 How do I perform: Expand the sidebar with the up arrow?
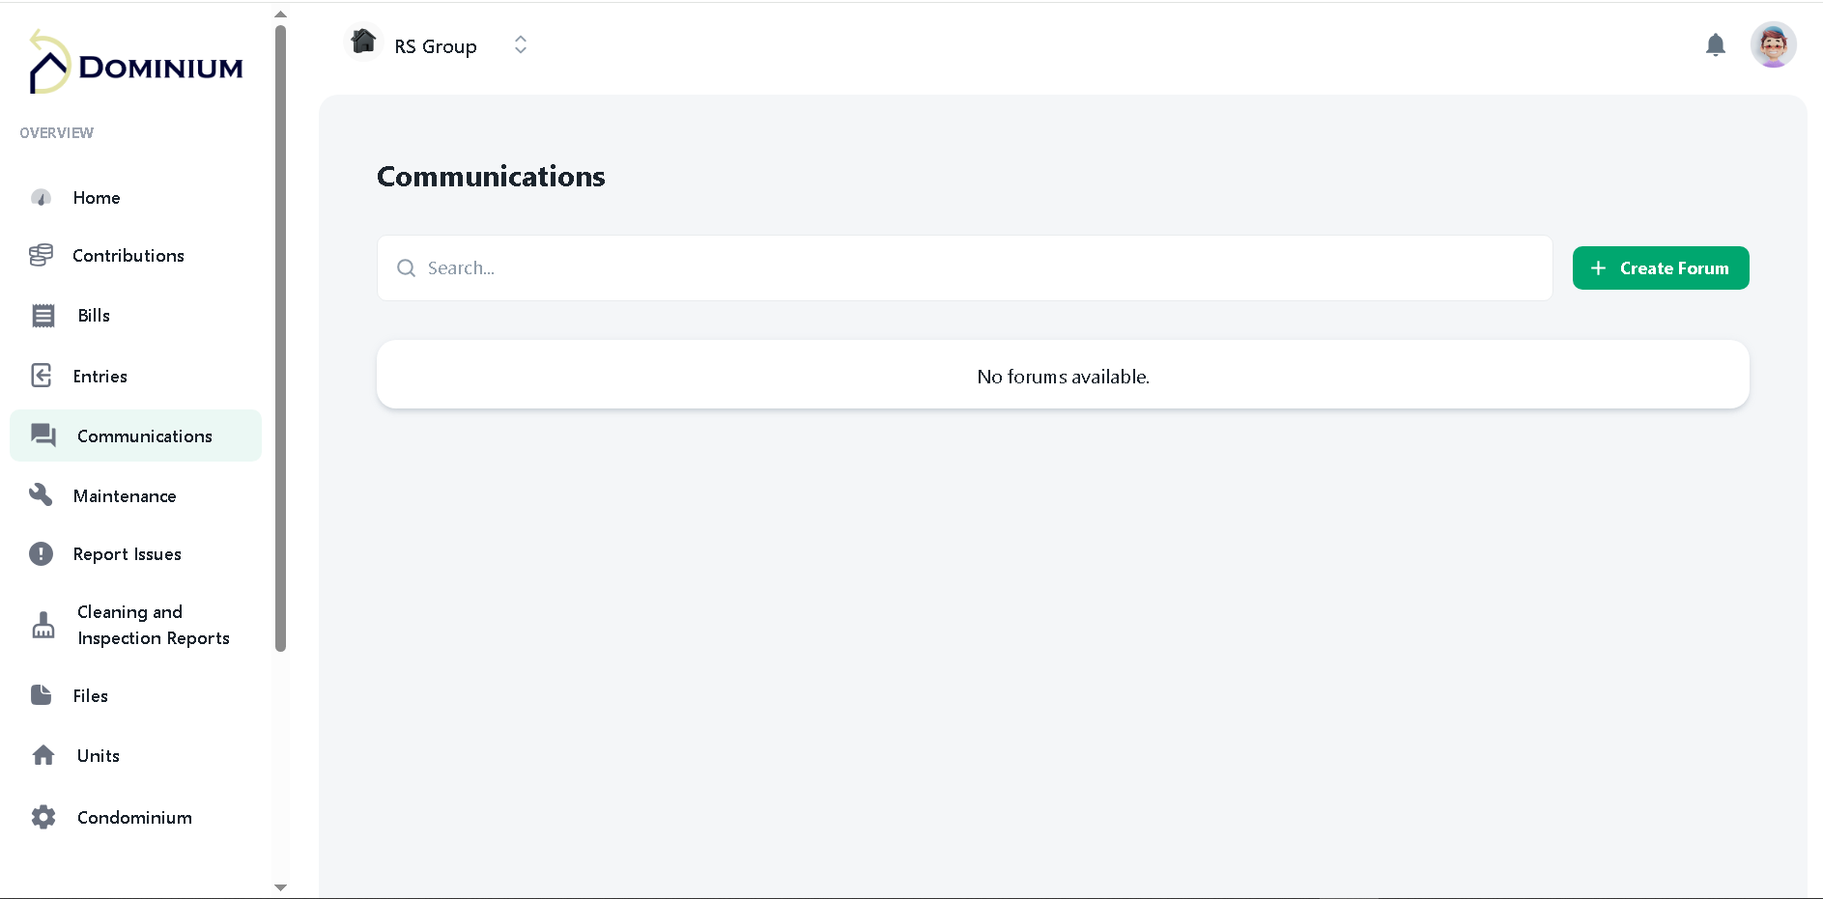(280, 13)
